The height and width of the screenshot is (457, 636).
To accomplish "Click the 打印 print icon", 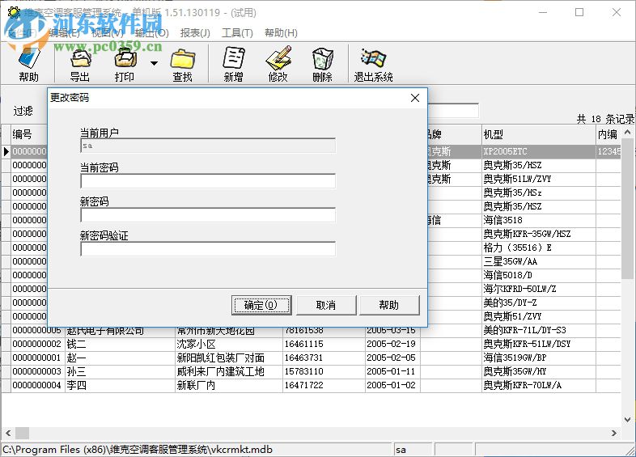I will coord(125,64).
